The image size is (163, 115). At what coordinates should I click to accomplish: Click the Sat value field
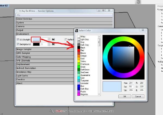point(131,86)
